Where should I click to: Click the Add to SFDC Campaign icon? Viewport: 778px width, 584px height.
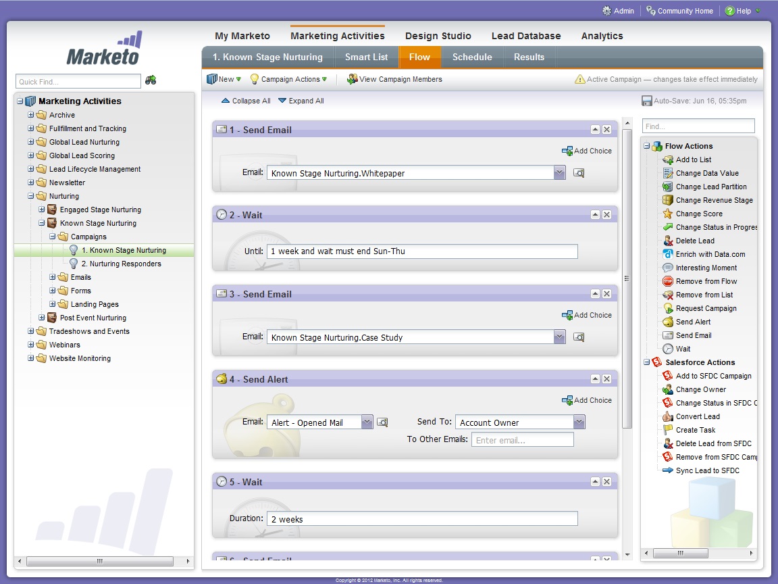click(x=668, y=376)
